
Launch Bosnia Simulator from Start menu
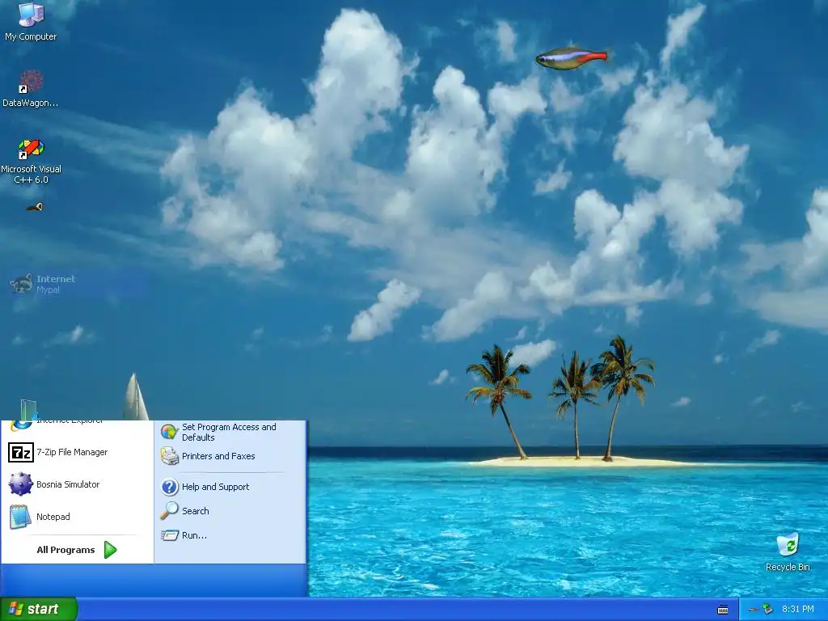77,484
